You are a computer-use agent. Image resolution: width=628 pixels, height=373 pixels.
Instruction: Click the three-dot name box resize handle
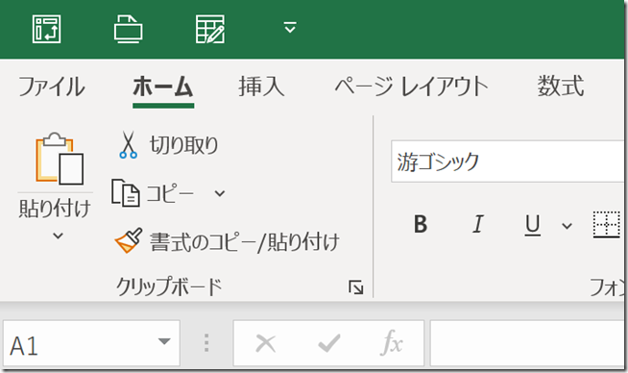coord(206,343)
